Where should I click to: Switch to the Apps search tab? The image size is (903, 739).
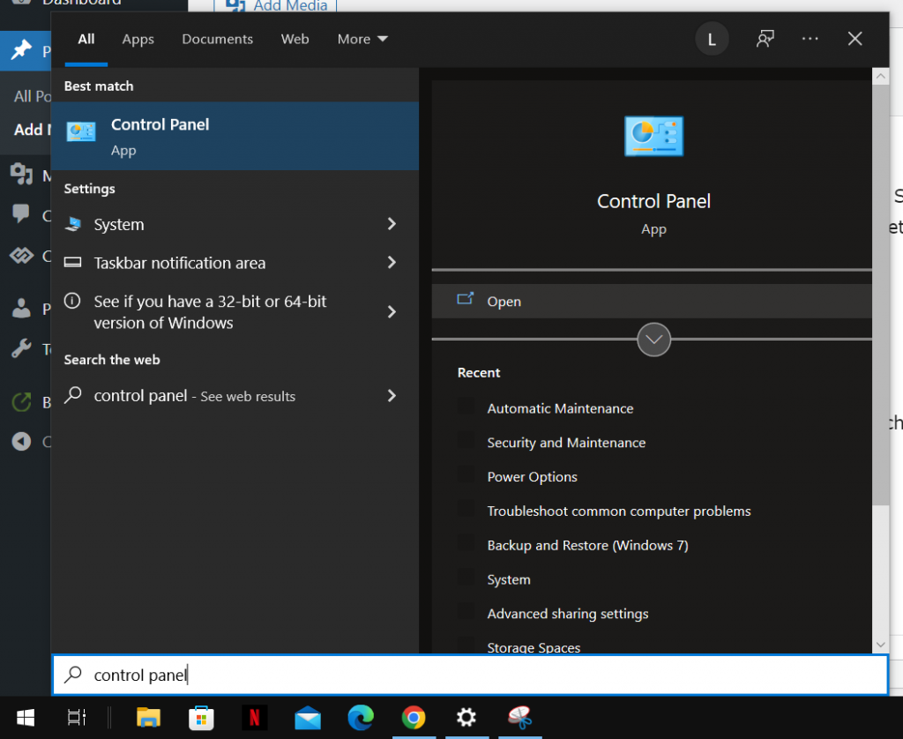[x=138, y=39]
